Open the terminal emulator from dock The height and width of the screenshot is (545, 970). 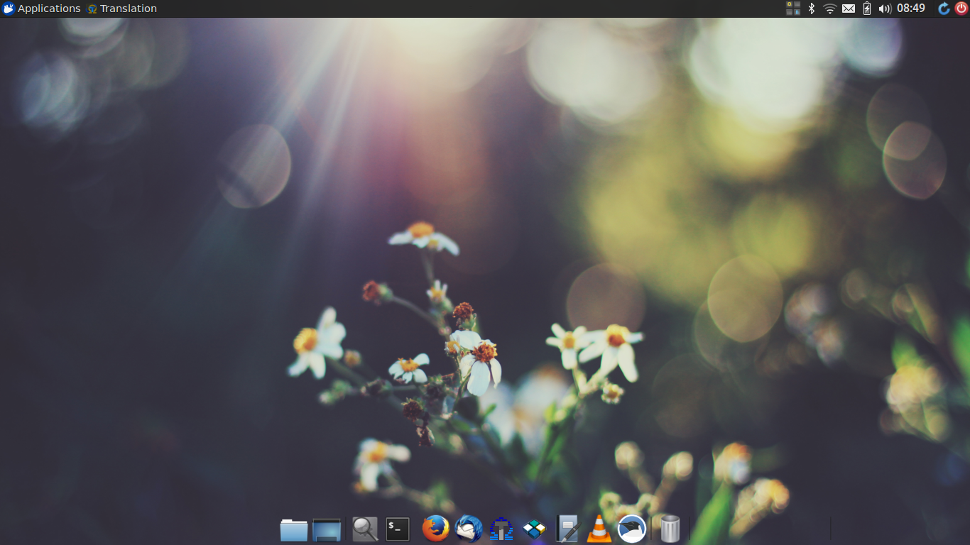tap(398, 529)
